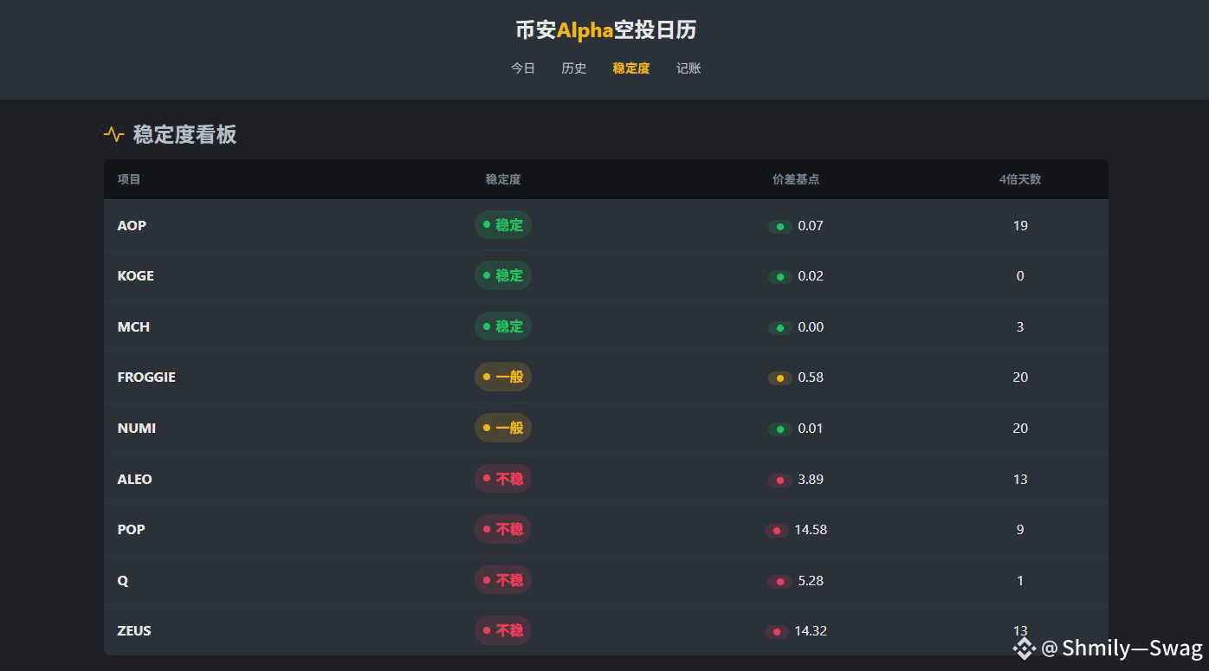Select the 稳定度 tab
The image size is (1209, 671).
pos(630,68)
